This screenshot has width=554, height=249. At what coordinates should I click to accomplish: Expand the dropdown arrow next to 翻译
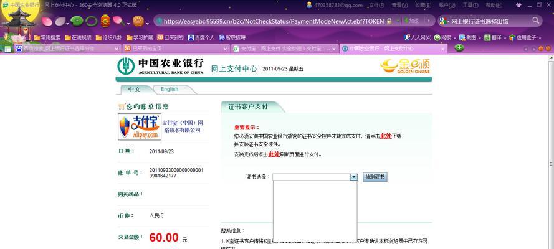coord(505,38)
